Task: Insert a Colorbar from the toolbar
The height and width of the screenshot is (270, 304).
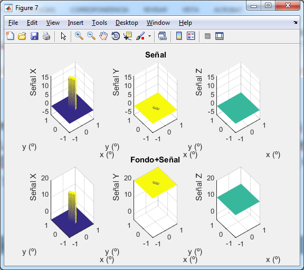Action: coord(179,36)
